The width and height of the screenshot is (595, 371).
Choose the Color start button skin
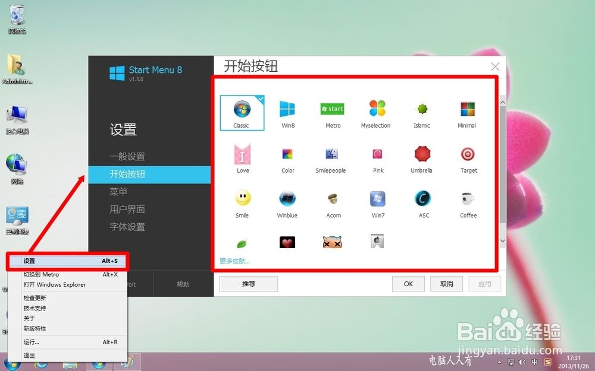[287, 159]
